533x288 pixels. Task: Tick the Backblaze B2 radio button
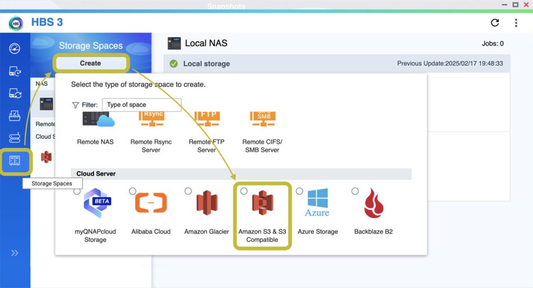355,191
